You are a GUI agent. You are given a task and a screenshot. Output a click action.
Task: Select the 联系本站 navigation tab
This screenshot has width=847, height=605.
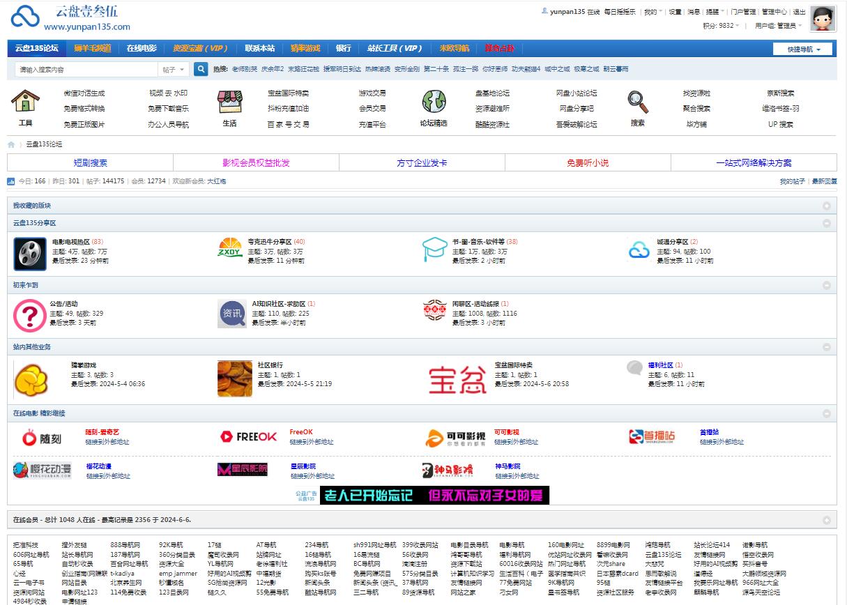click(x=259, y=48)
